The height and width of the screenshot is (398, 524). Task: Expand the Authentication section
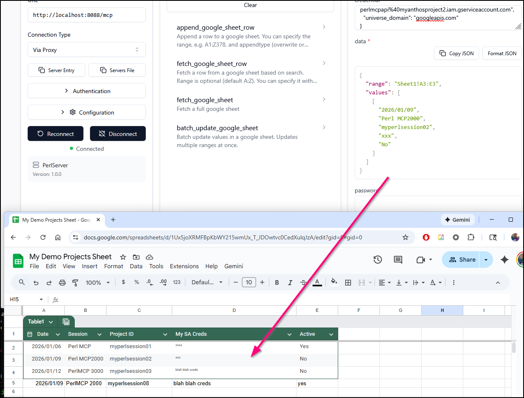click(86, 91)
